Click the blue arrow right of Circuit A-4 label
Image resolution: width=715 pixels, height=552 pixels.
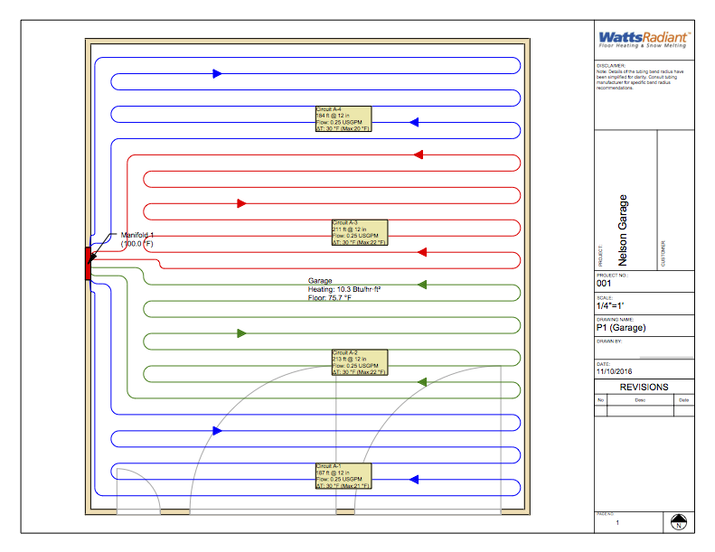[x=414, y=121]
